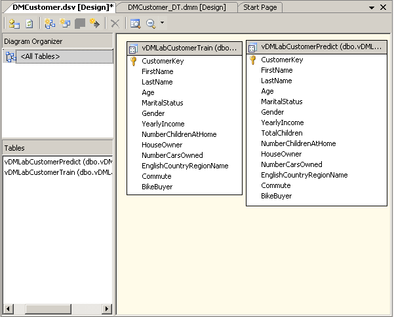Select the <All Tables> diagram

pos(64,56)
